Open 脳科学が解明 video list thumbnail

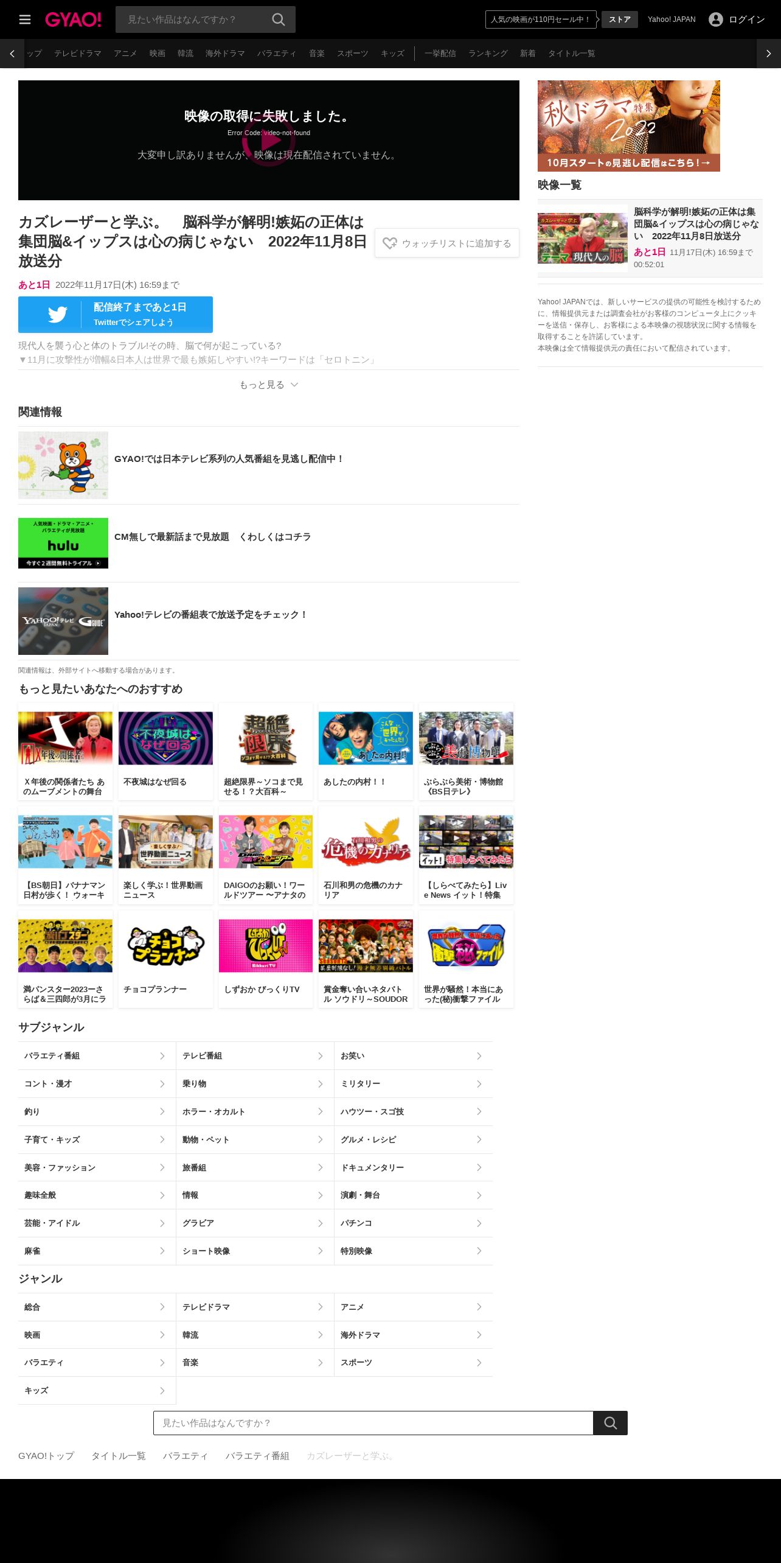click(583, 238)
